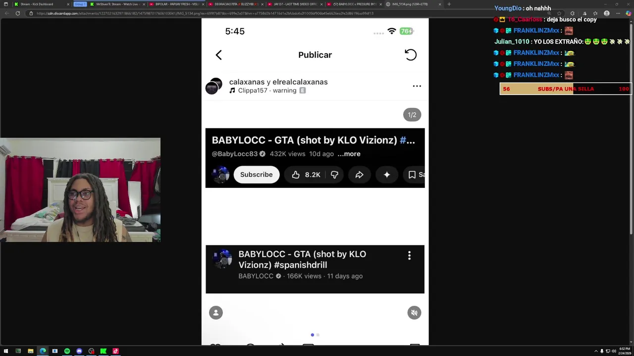
Task: Tap the 1/2 carousel counter badge
Action: pos(412,115)
